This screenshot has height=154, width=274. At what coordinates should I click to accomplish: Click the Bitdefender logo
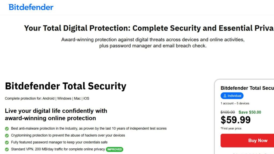coord(31,7)
